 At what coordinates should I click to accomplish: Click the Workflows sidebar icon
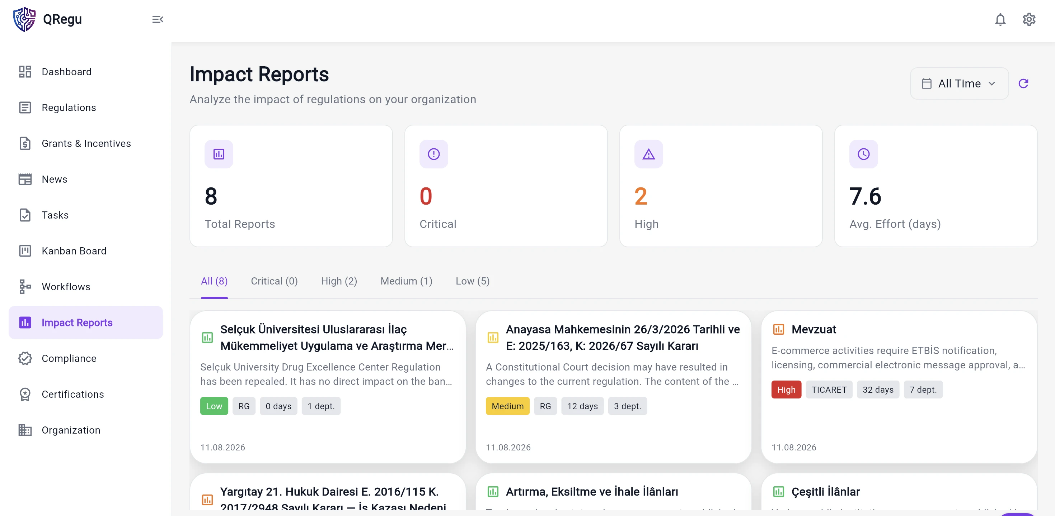25,287
